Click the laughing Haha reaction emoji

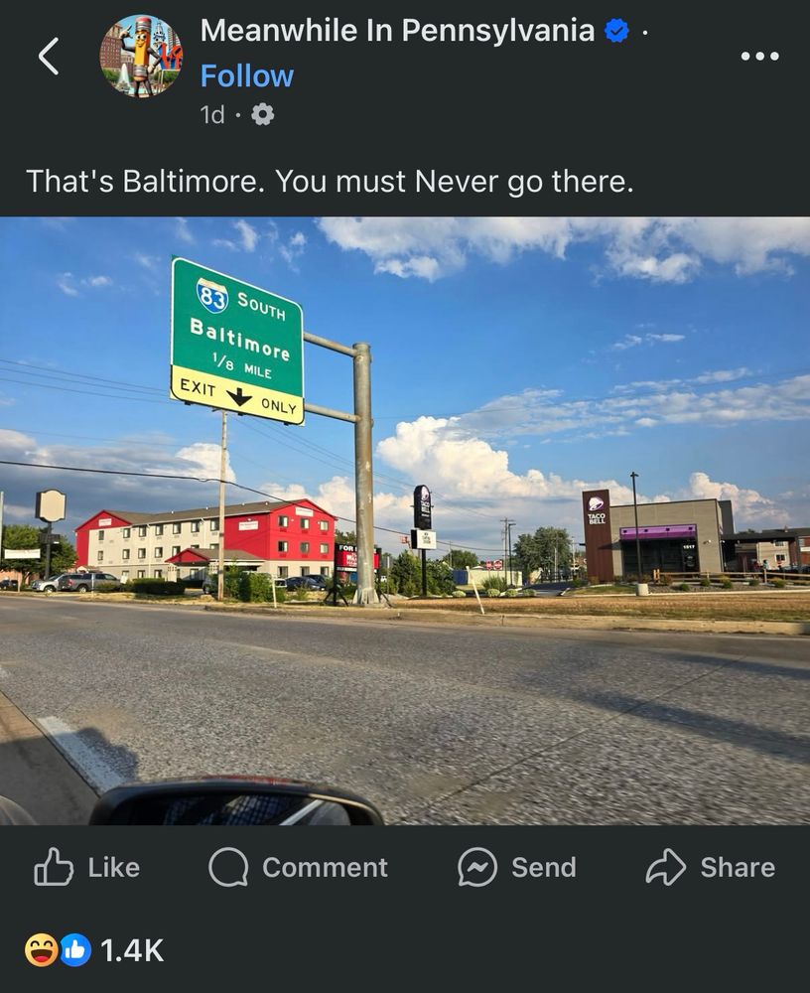pyautogui.click(x=41, y=950)
